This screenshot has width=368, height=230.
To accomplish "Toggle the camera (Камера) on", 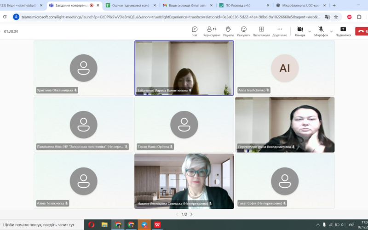I will tap(300, 31).
